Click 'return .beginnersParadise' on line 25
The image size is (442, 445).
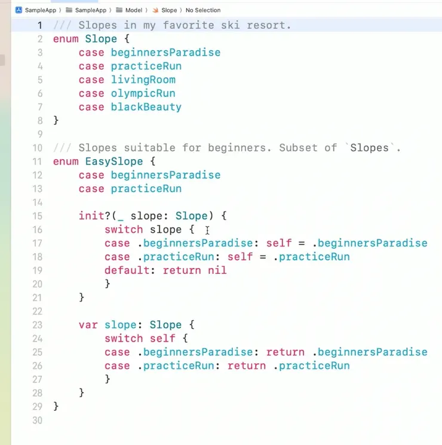pos(347,352)
